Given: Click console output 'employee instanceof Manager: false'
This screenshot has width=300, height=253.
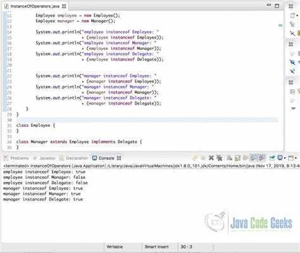Looking at the screenshot, I should point(44,177).
